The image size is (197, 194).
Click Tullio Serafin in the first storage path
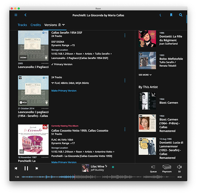tap(102, 54)
